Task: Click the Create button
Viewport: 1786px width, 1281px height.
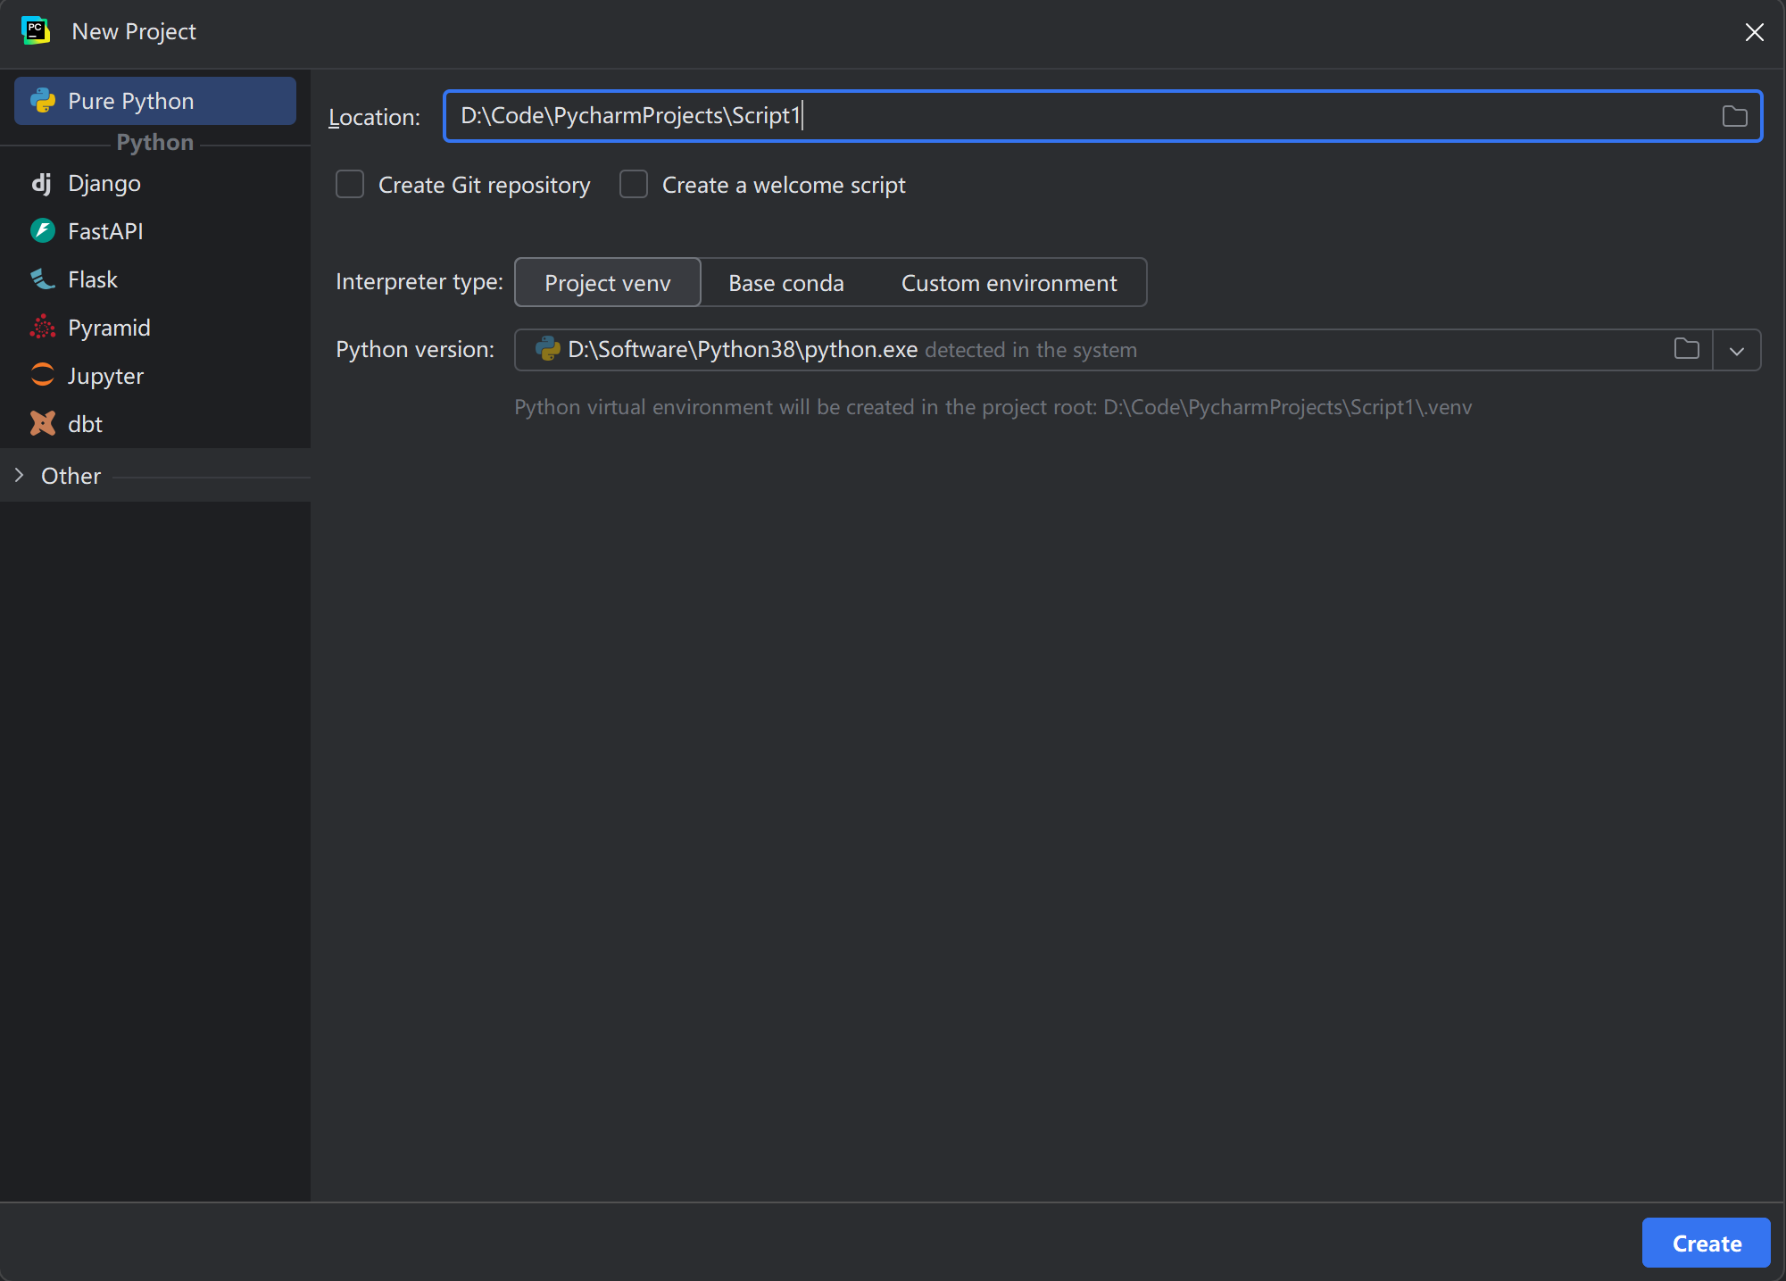Action: pyautogui.click(x=1707, y=1243)
